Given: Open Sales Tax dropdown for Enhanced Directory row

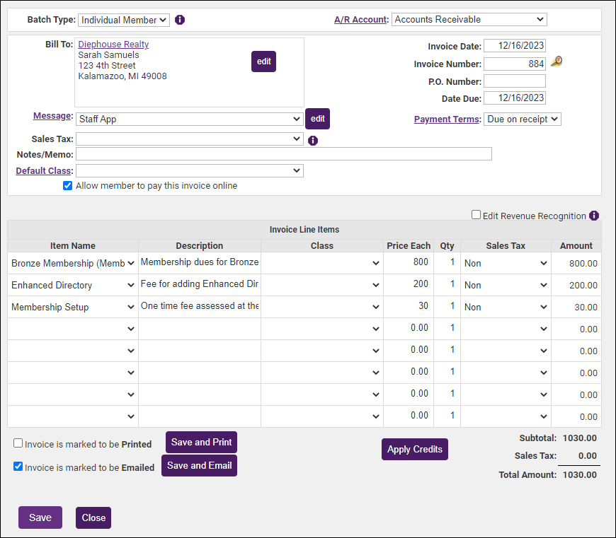Looking at the screenshot, I should pyautogui.click(x=506, y=285).
